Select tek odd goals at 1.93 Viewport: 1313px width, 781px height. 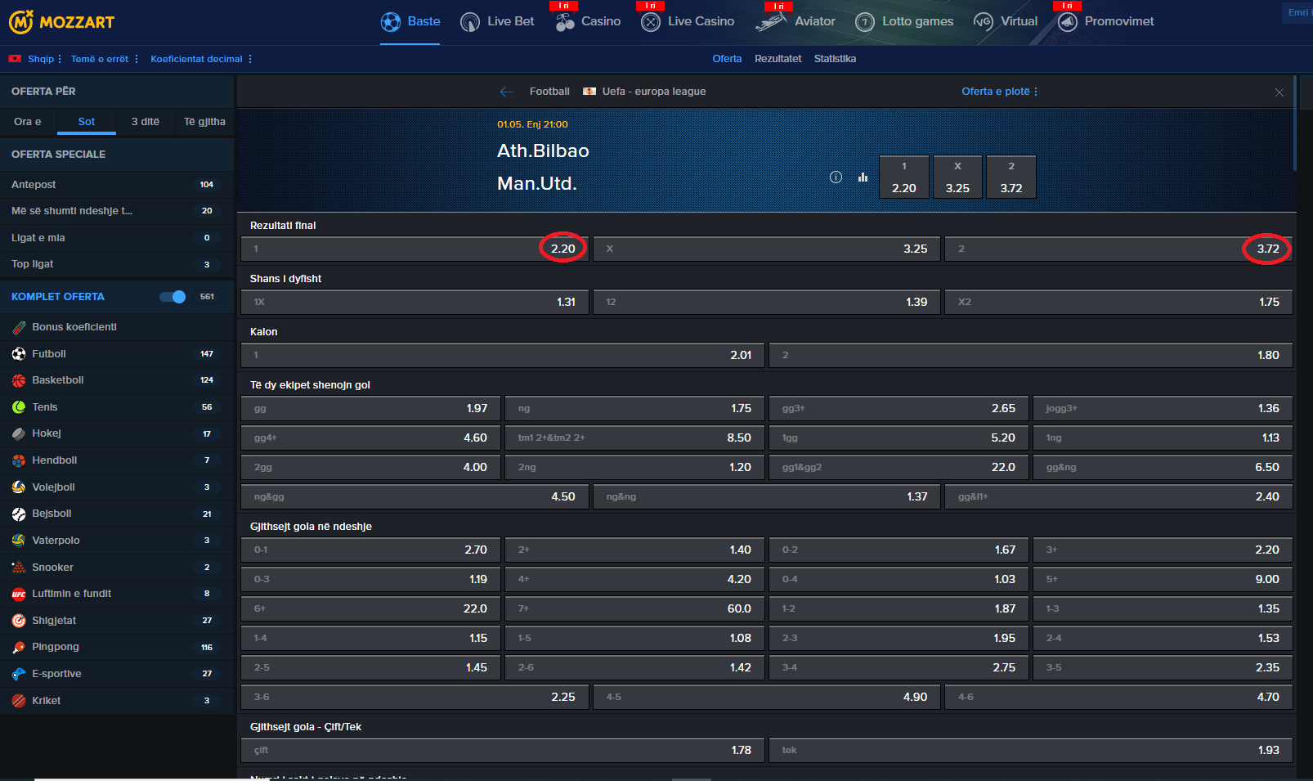click(1031, 750)
